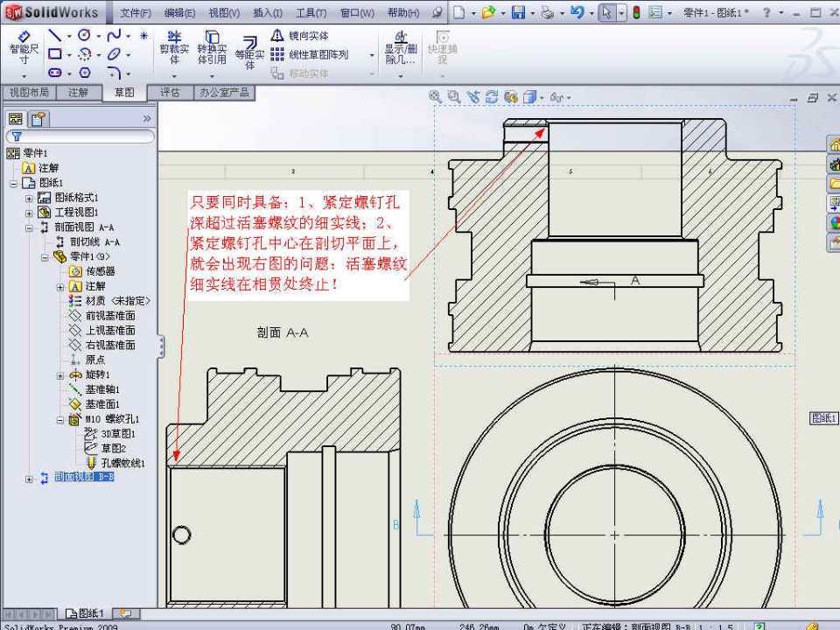Select the Slot sketch tool
The width and height of the screenshot is (840, 630).
[x=54, y=73]
